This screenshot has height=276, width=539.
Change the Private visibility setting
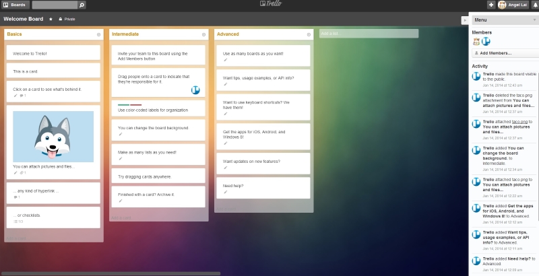[x=67, y=20]
